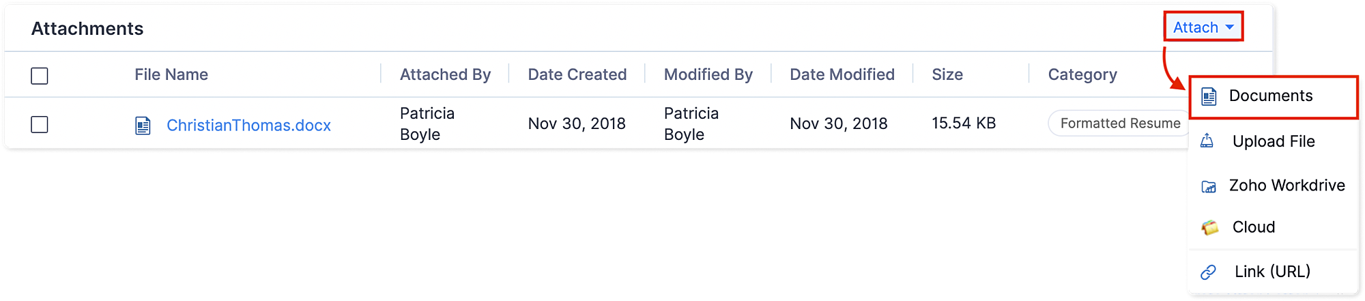This screenshot has width=1365, height=301.
Task: Click the Attach dropdown arrow
Action: click(x=1230, y=27)
